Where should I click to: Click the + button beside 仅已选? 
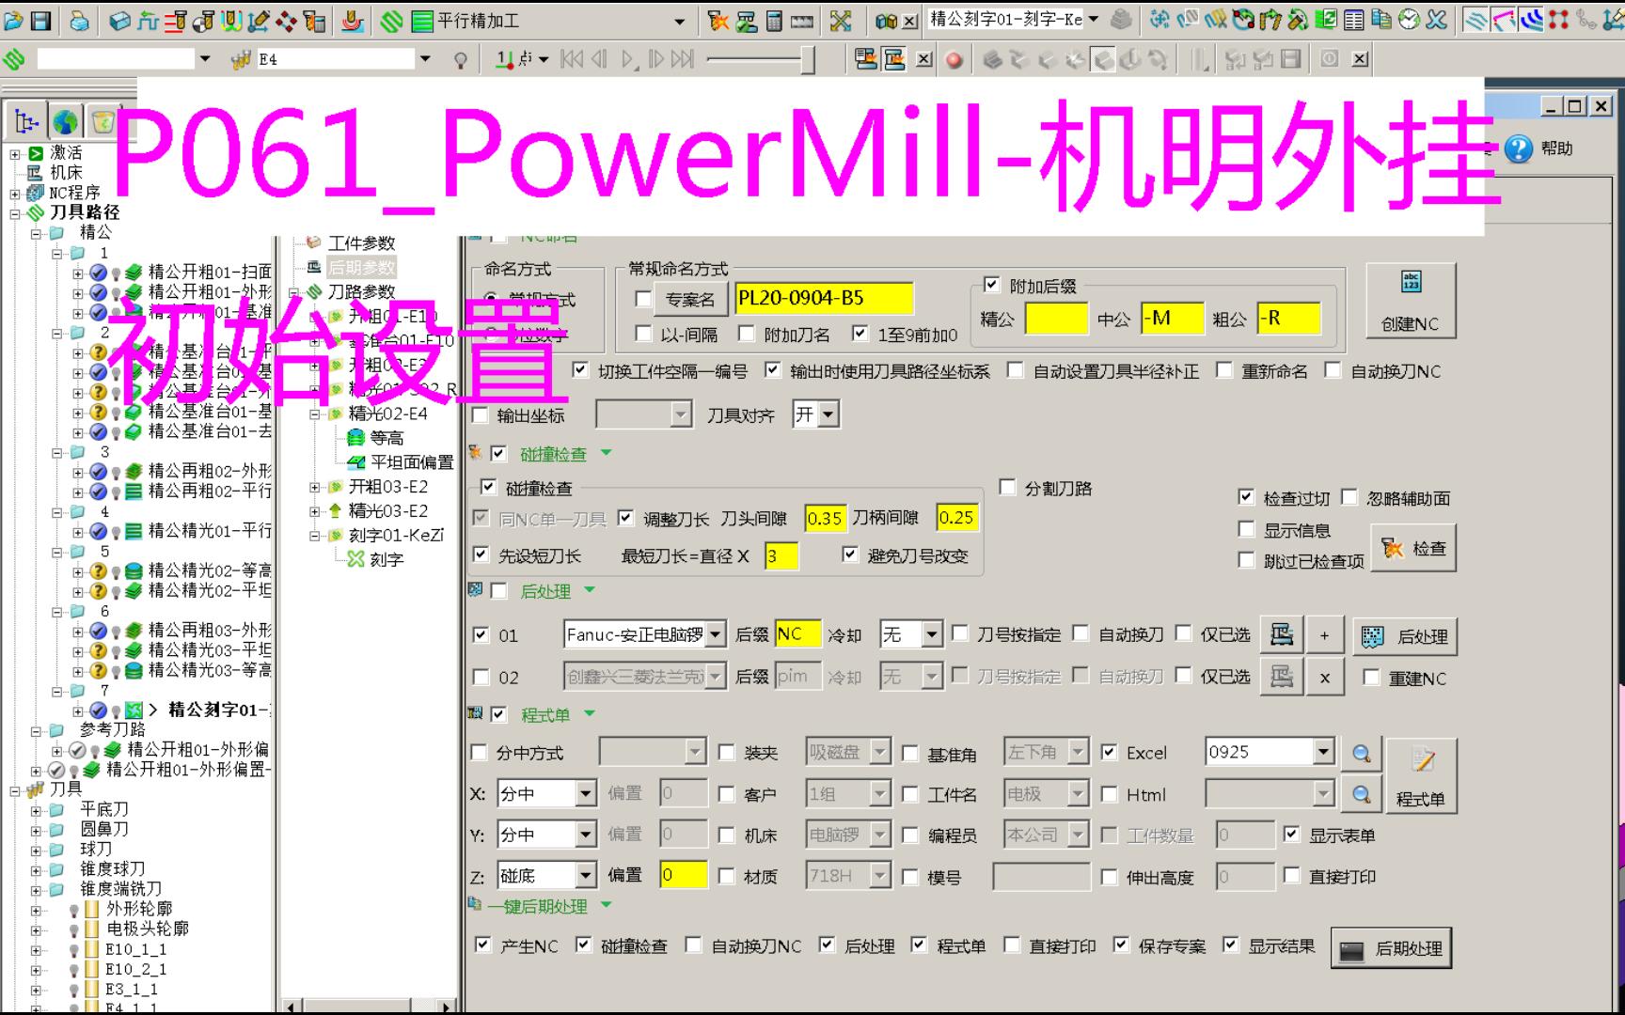[1324, 636]
